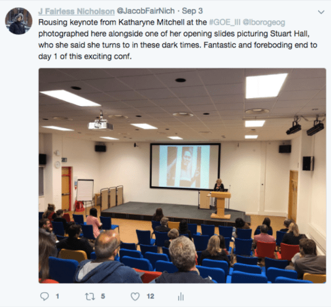Open J Fairless Nicholson's profile avatar

19,21
